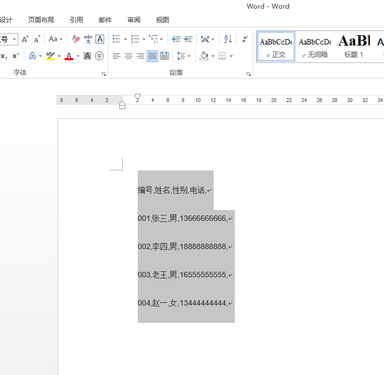Viewport: 384px width, 375px height.
Task: Expand Asian Layout dropdown arrow
Action: 213,39
